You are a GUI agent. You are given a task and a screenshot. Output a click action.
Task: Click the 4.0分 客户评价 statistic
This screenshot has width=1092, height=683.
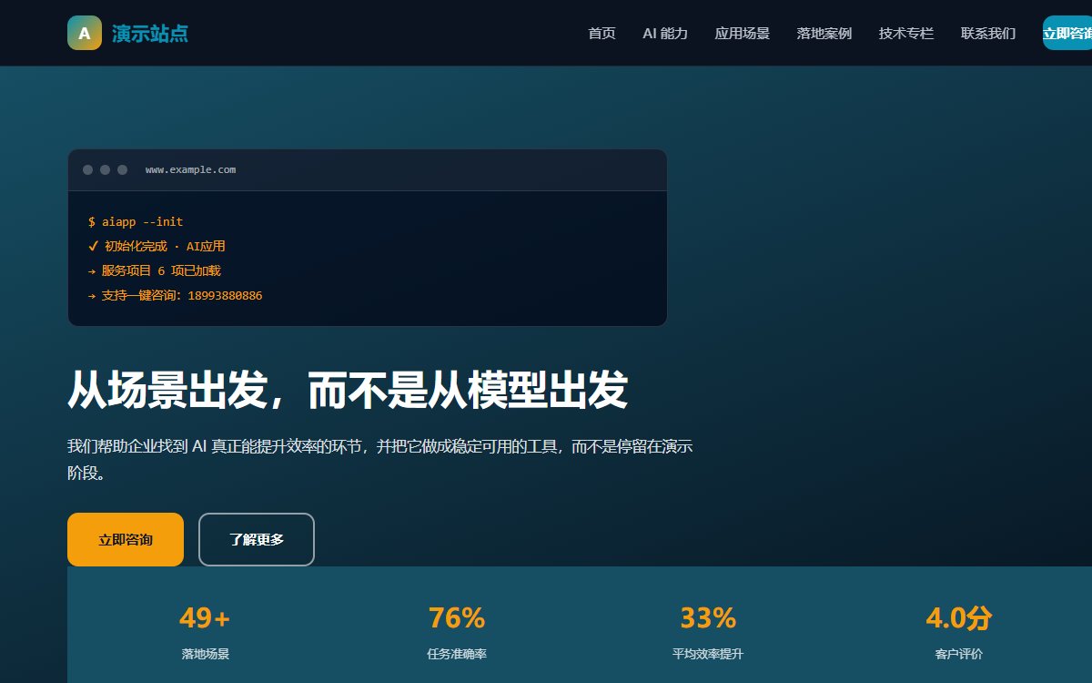coord(959,633)
